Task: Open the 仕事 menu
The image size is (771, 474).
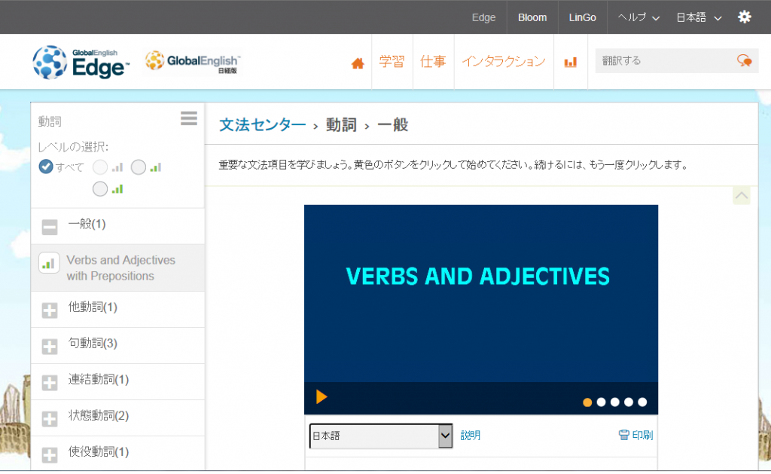Action: click(x=433, y=62)
